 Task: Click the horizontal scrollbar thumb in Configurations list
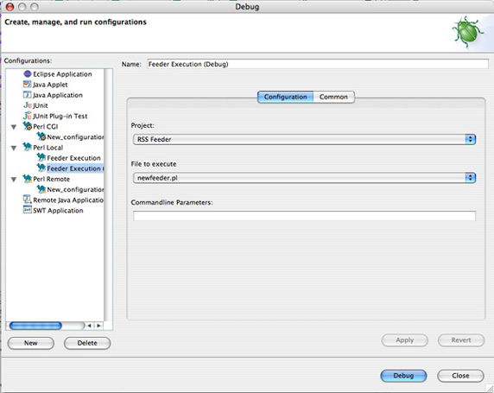[35, 326]
